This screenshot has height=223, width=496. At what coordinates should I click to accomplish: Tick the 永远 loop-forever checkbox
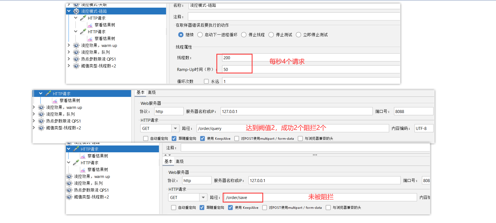[206, 81]
